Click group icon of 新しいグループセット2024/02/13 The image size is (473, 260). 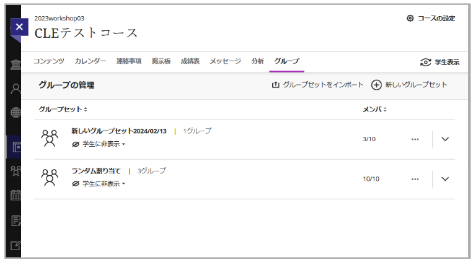(x=50, y=138)
